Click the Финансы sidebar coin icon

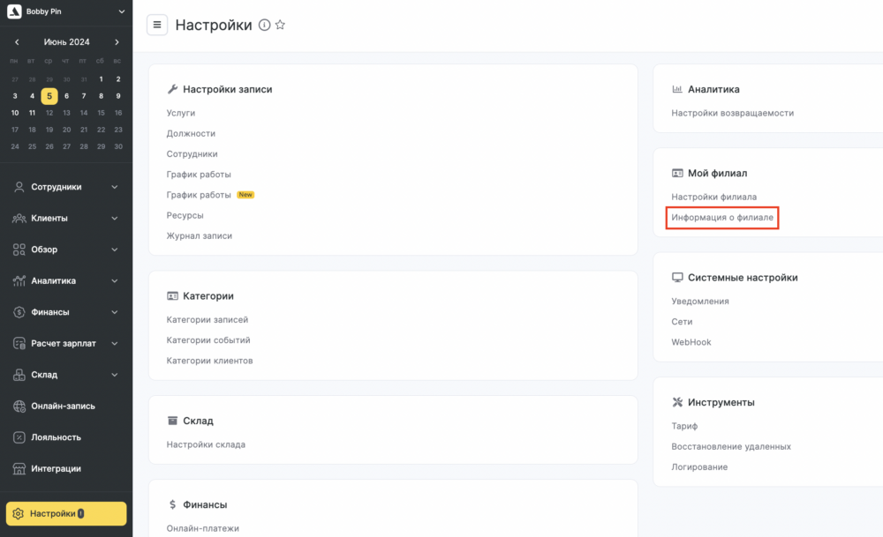coord(19,312)
